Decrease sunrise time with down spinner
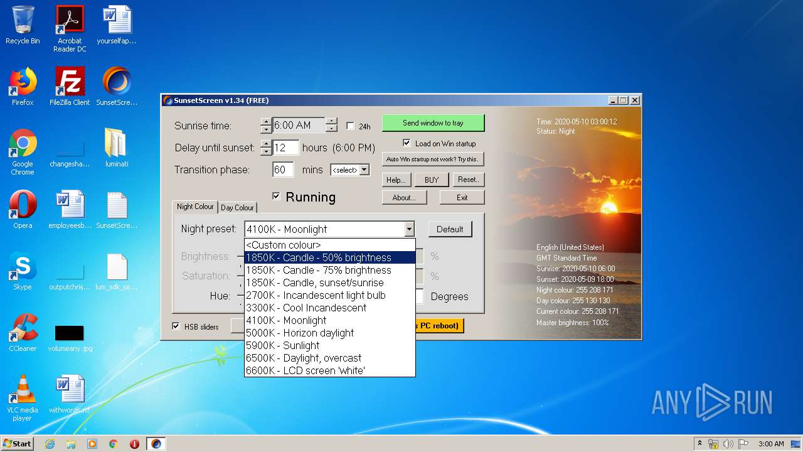 (266, 129)
